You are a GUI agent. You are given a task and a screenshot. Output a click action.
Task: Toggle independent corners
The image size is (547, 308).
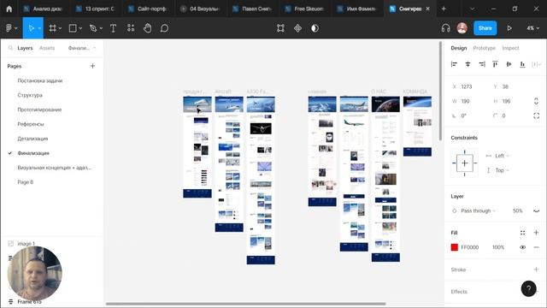[536, 115]
